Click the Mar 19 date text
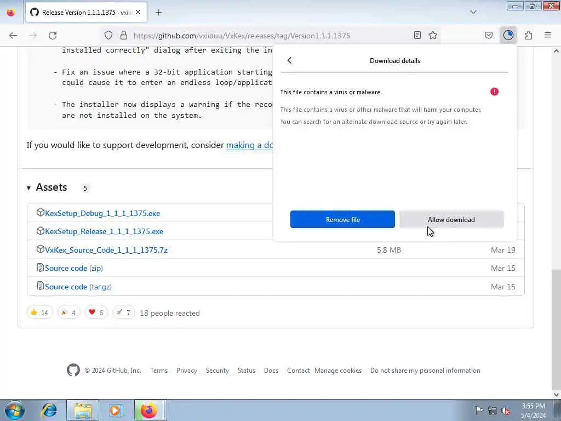This screenshot has height=421, width=561. pyautogui.click(x=503, y=250)
